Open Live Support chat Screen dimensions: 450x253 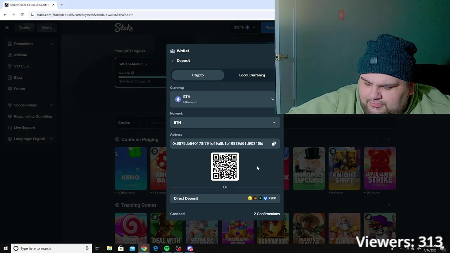(x=24, y=128)
